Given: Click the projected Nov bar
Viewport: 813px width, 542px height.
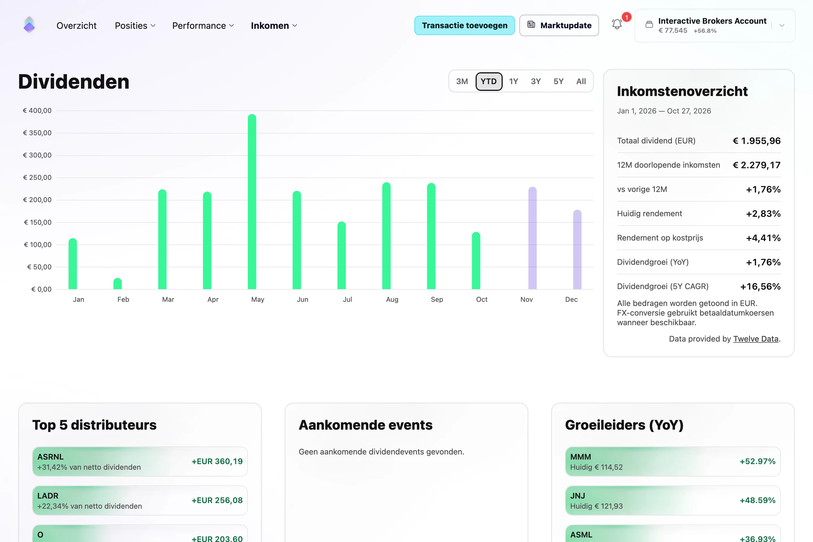Looking at the screenshot, I should pos(532,238).
